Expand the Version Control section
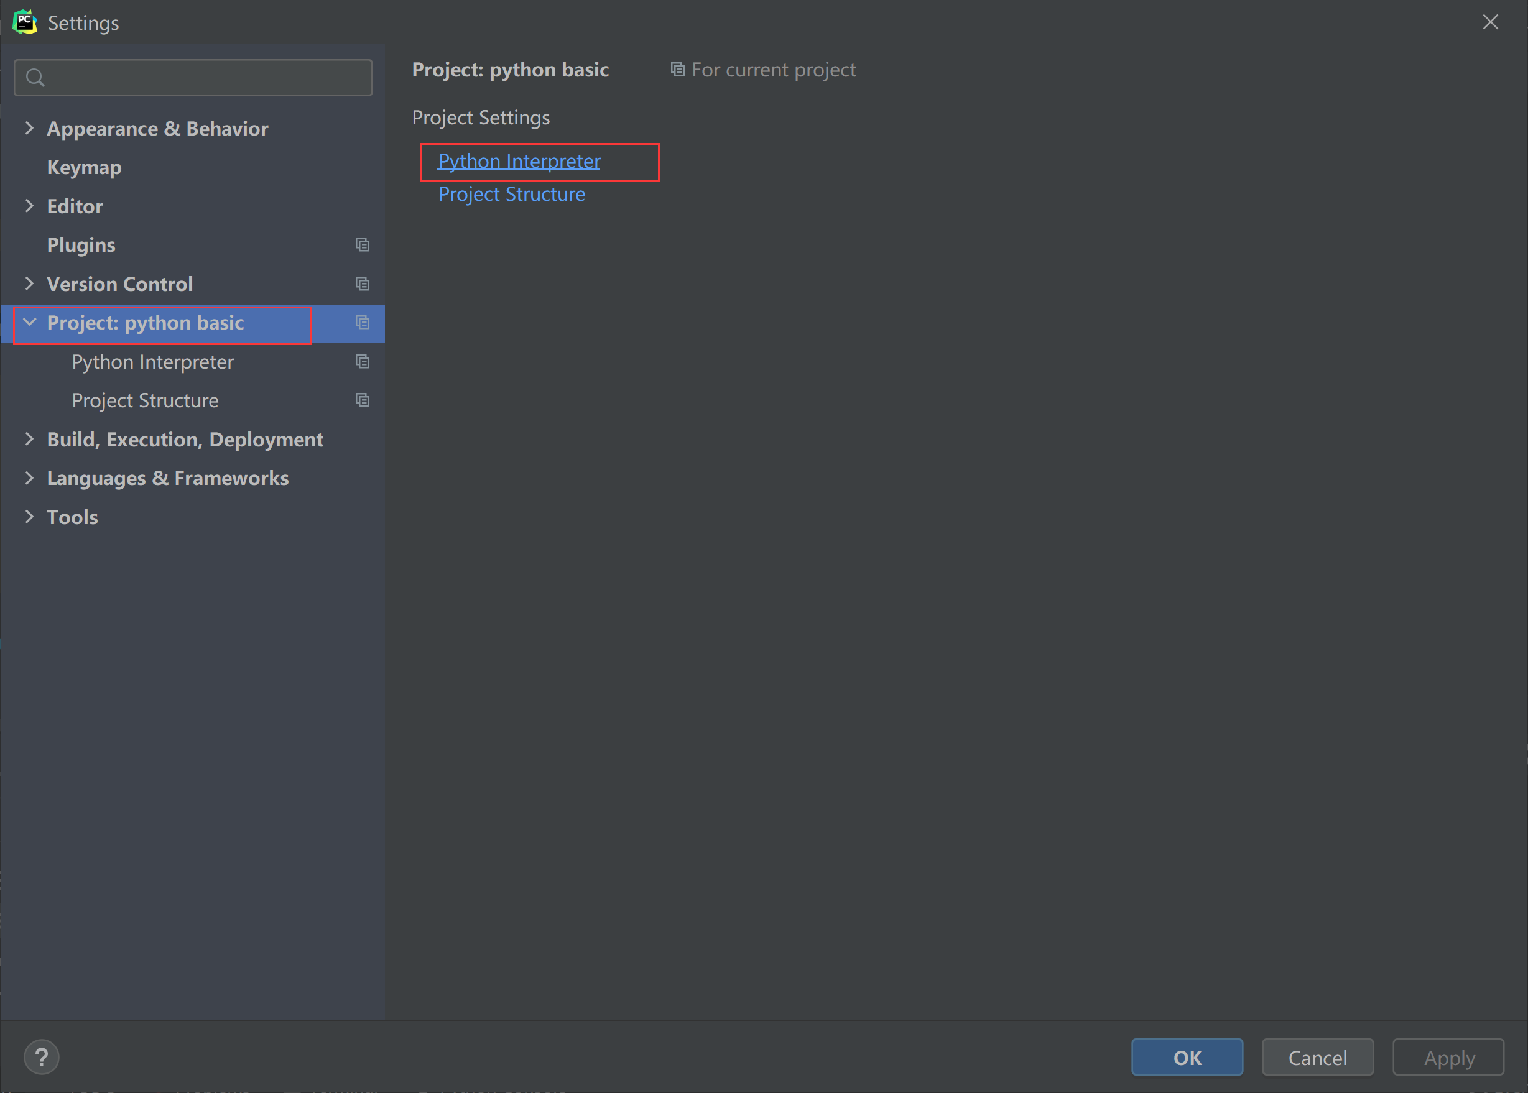Image resolution: width=1528 pixels, height=1093 pixels. coord(29,284)
